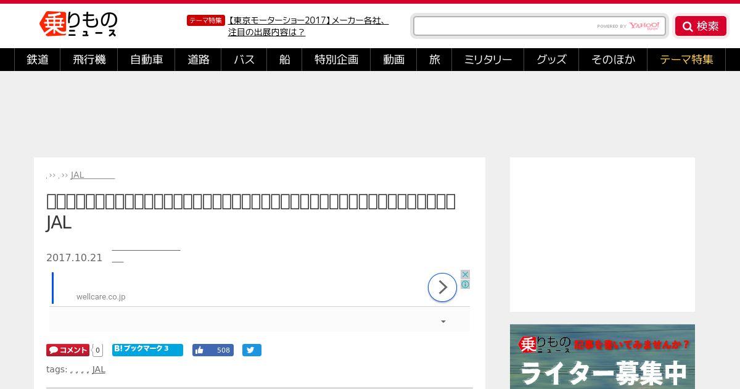Visit the wellcare.co.jp ad link

pyautogui.click(x=101, y=297)
